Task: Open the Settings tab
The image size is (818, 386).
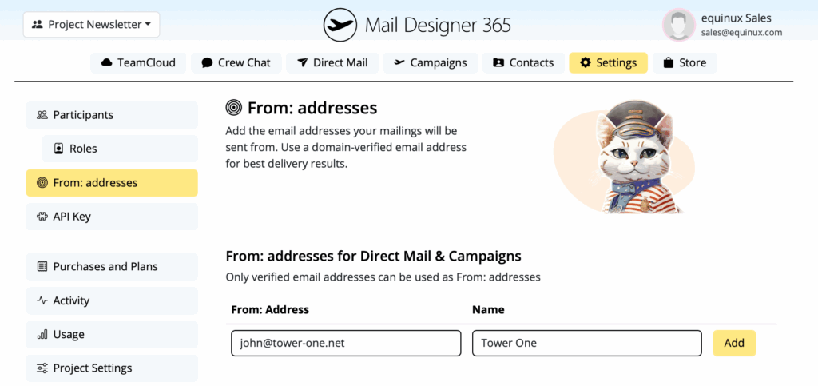Action: 608,62
